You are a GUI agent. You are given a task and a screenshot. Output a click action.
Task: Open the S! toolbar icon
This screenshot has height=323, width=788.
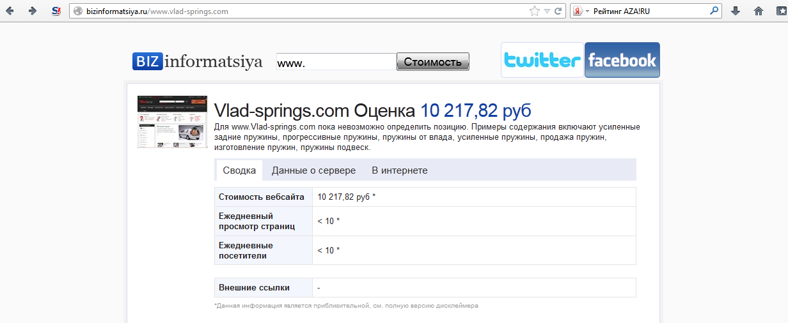click(x=56, y=11)
